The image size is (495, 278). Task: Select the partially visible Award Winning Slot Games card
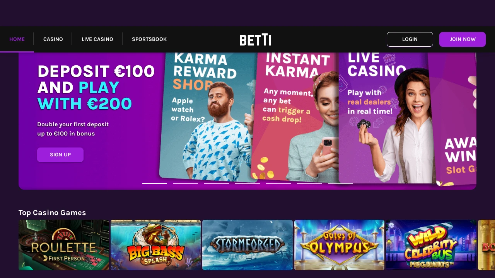click(458, 120)
